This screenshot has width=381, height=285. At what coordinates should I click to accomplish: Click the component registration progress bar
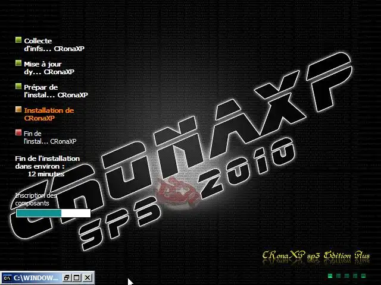pyautogui.click(x=53, y=213)
